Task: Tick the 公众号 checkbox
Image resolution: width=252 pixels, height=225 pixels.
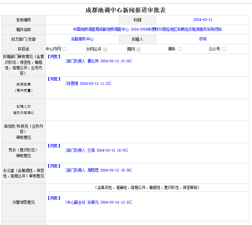Action: pyautogui.click(x=224, y=49)
